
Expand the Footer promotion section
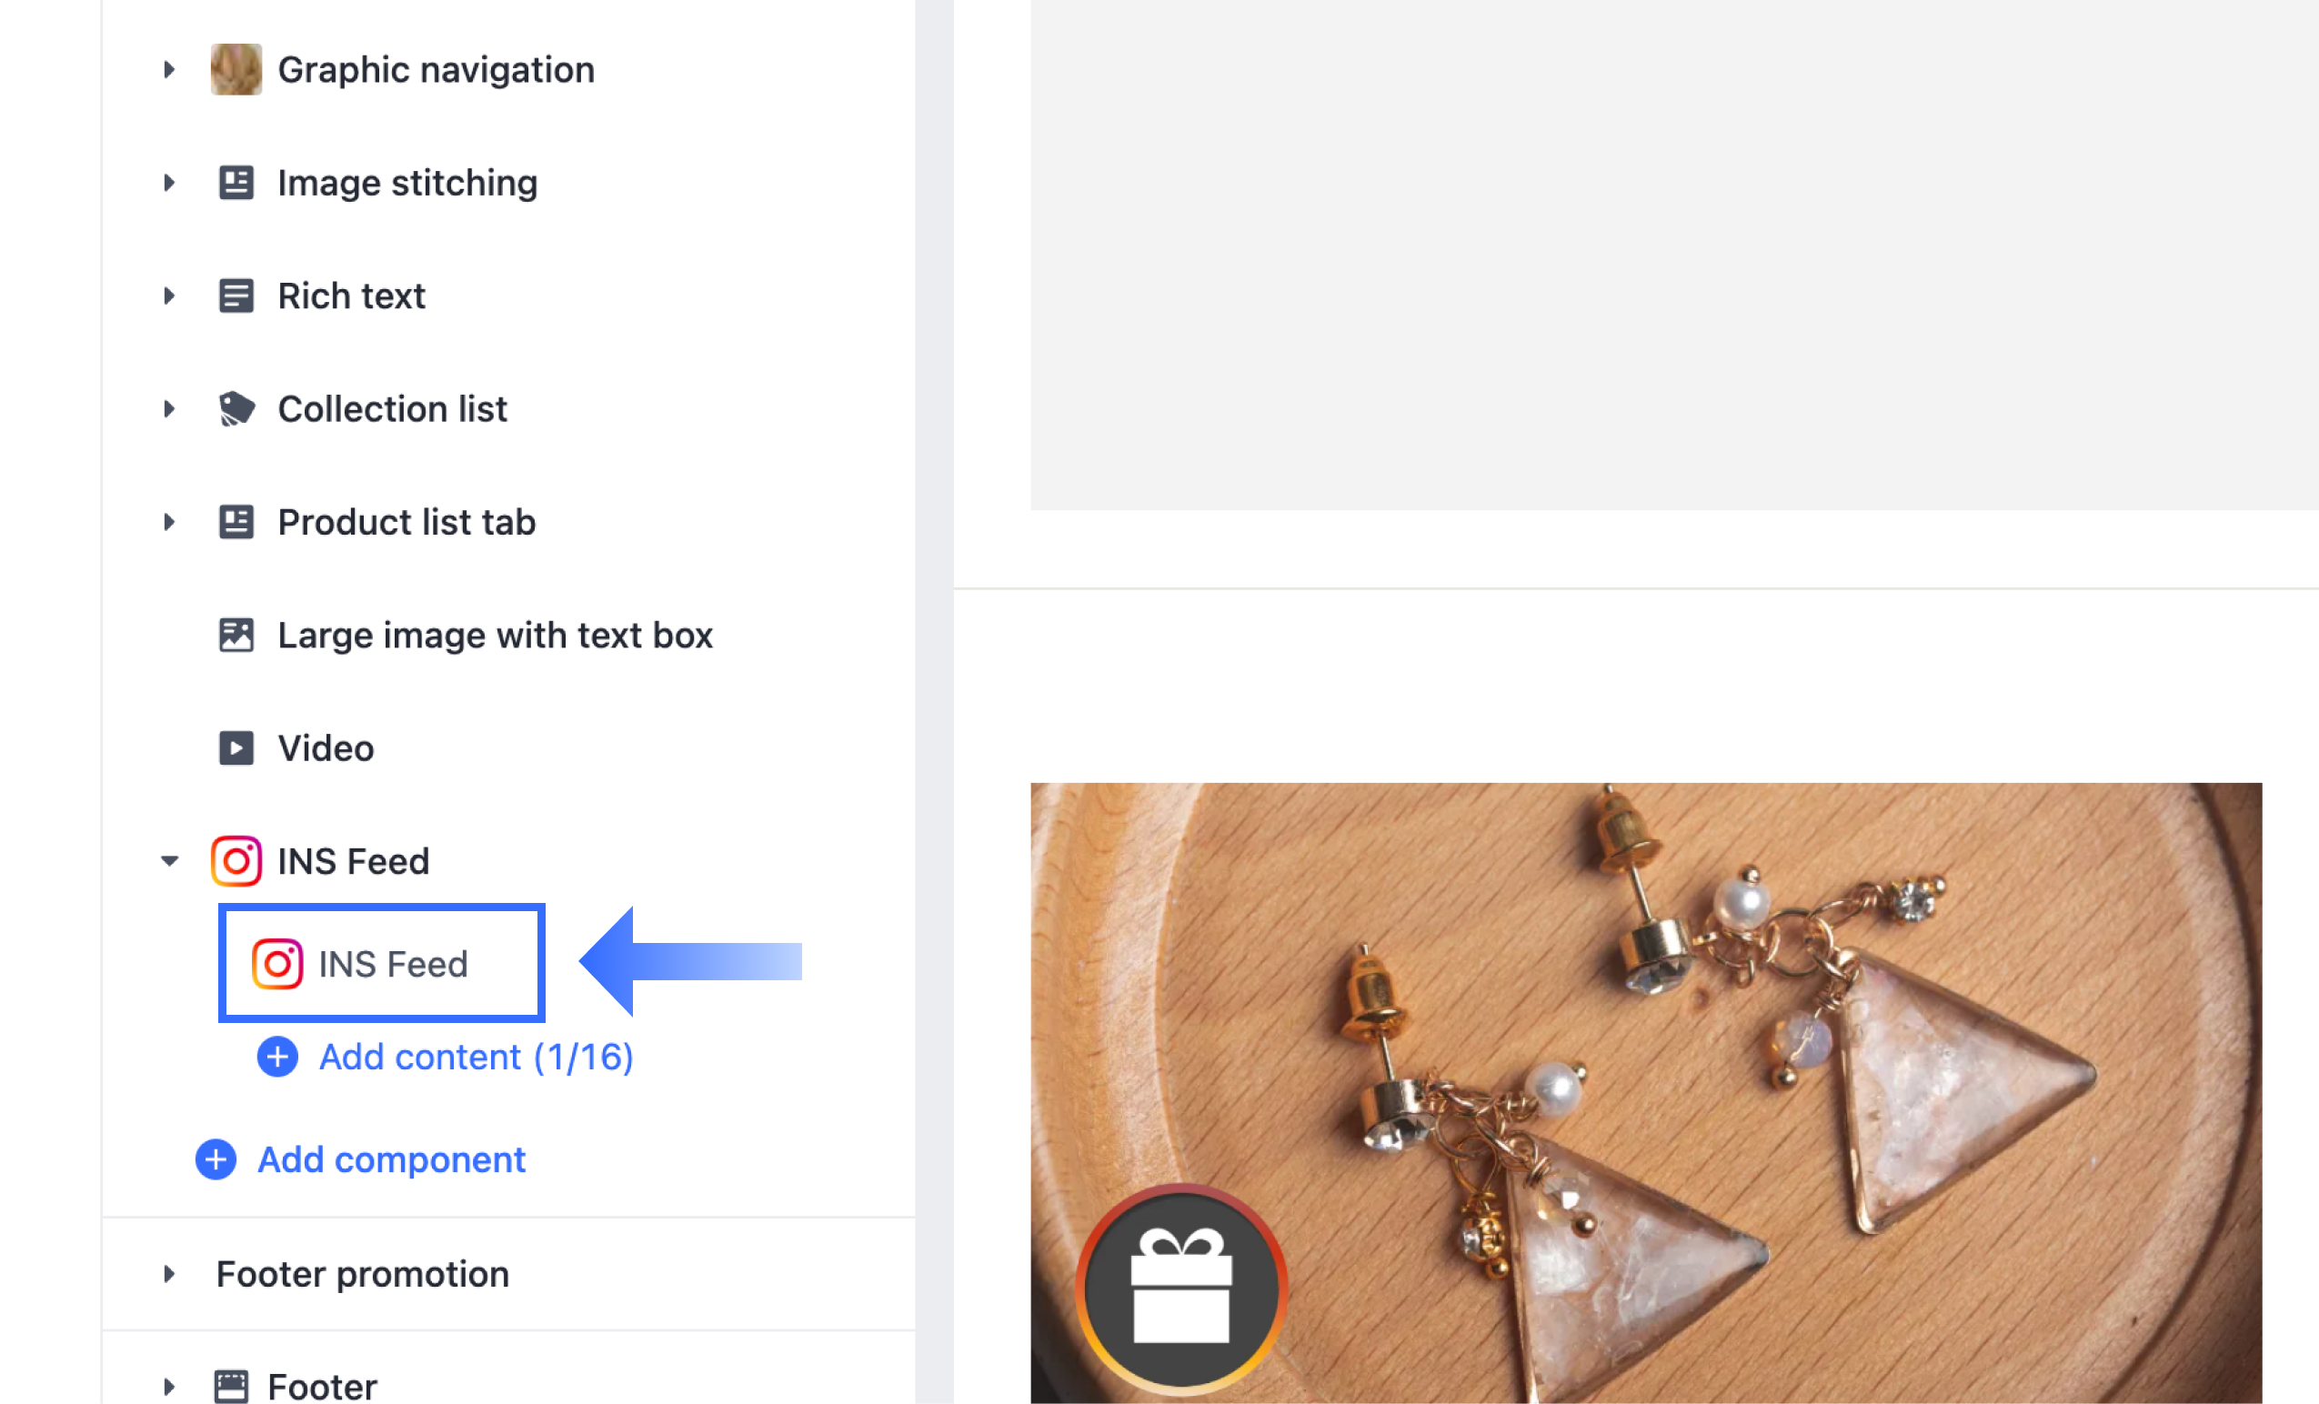pyautogui.click(x=169, y=1274)
